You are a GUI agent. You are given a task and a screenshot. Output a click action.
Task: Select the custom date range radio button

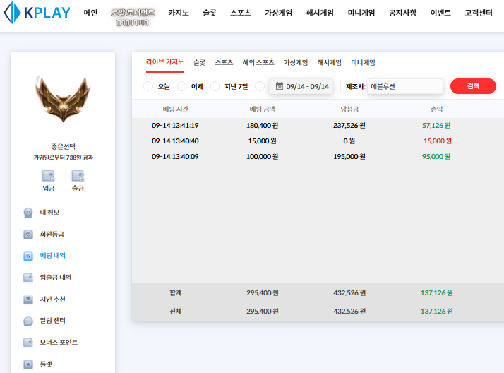click(x=260, y=86)
